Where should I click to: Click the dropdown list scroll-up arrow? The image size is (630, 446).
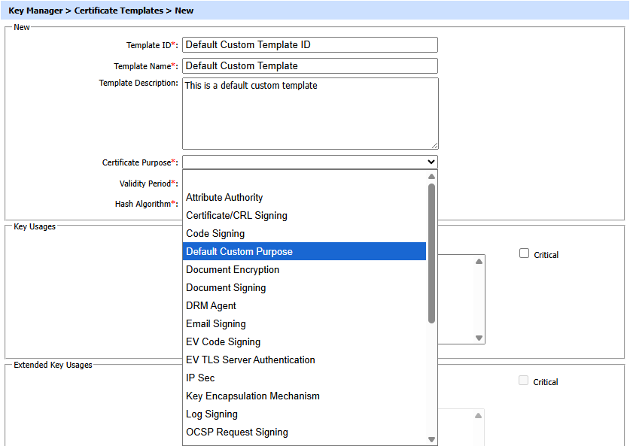pos(431,177)
